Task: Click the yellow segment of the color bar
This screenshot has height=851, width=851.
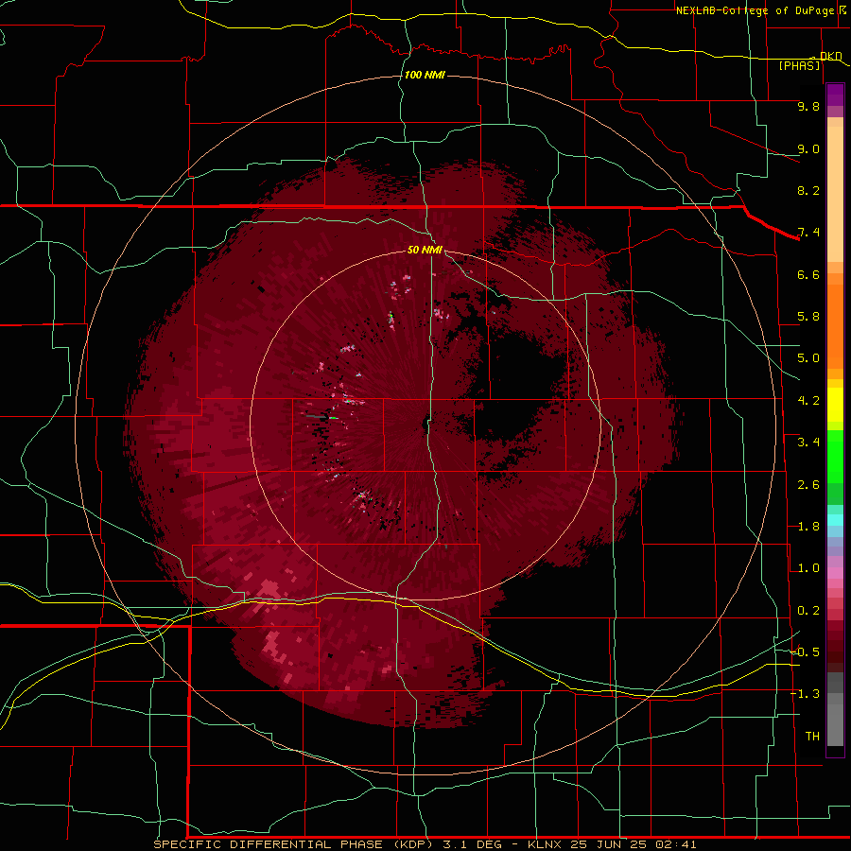Action: pyautogui.click(x=835, y=405)
